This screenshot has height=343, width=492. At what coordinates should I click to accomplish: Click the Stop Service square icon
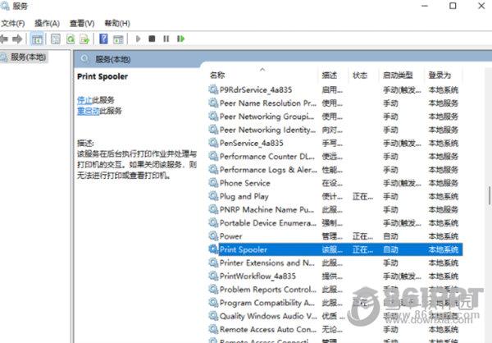point(152,39)
